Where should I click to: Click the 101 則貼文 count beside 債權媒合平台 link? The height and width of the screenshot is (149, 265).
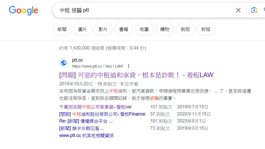(x=161, y=121)
